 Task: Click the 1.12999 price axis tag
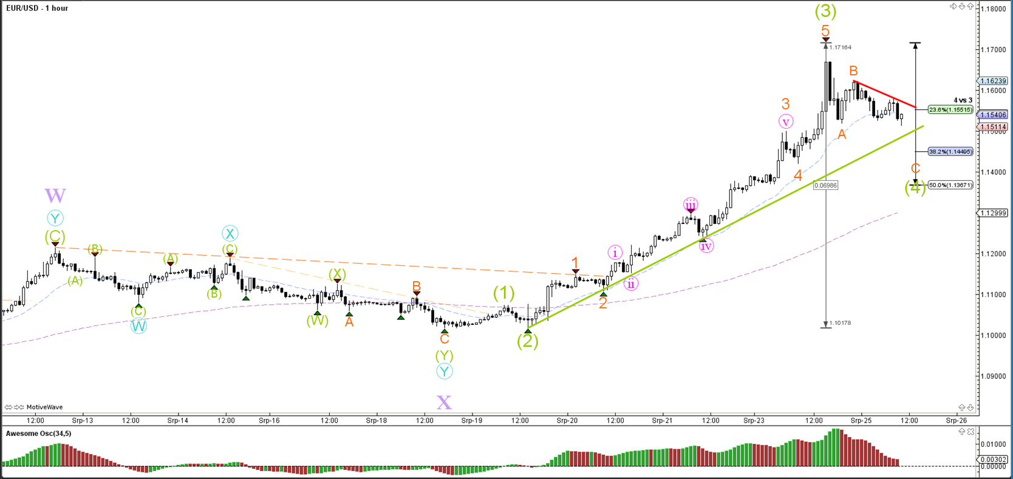[x=993, y=213]
